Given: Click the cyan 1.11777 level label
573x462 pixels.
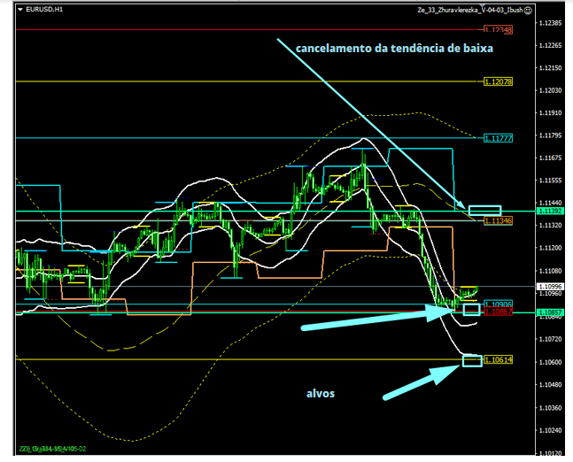Looking at the screenshot, I should pos(498,138).
